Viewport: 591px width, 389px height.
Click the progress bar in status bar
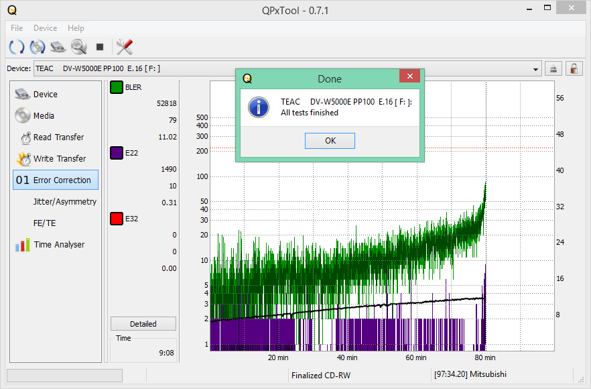(64, 376)
